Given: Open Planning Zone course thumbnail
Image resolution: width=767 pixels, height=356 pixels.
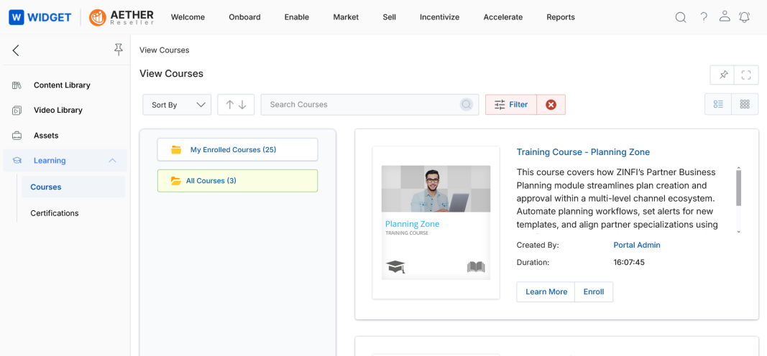Looking at the screenshot, I should [x=436, y=222].
